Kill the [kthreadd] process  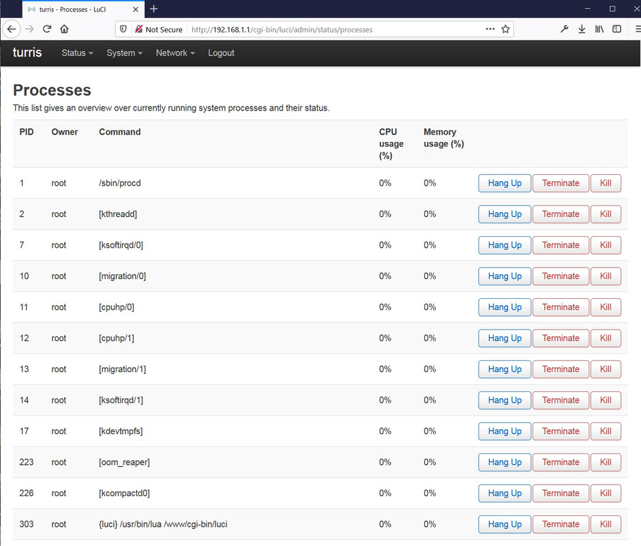[x=606, y=214]
